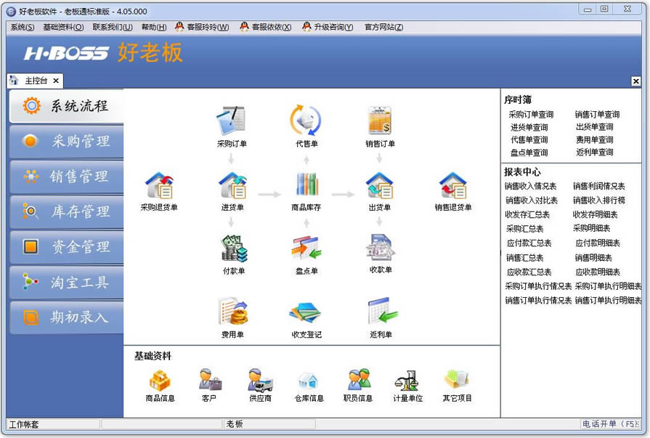Open the 系统(S) menu
Screen dimensions: 650x438
pos(23,27)
